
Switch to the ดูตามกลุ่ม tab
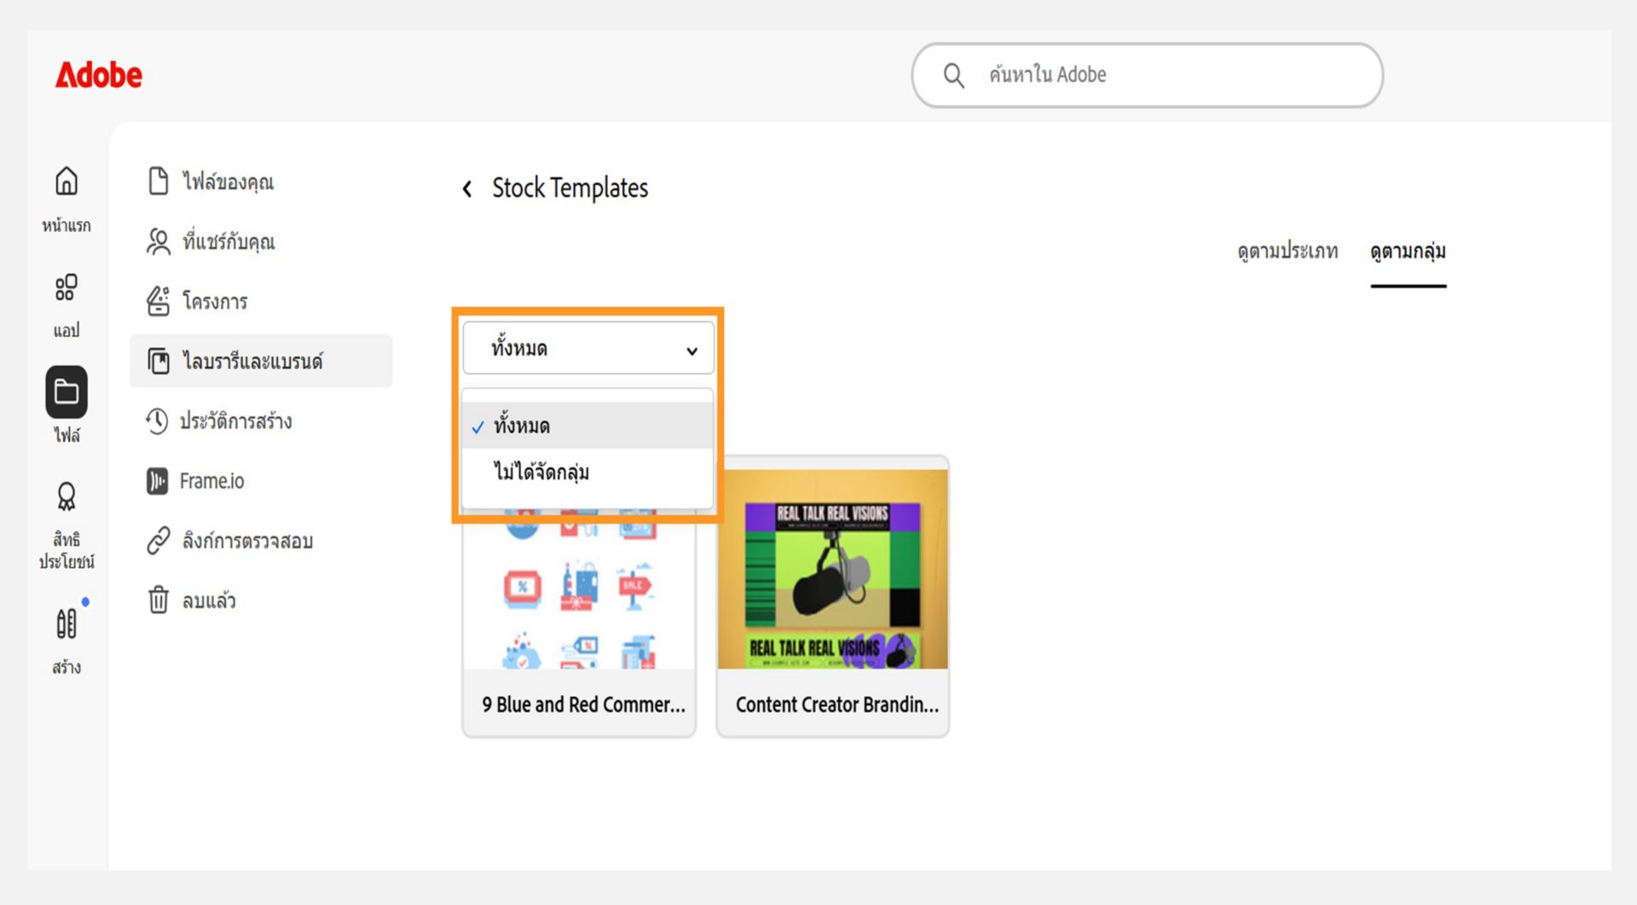click(1408, 252)
